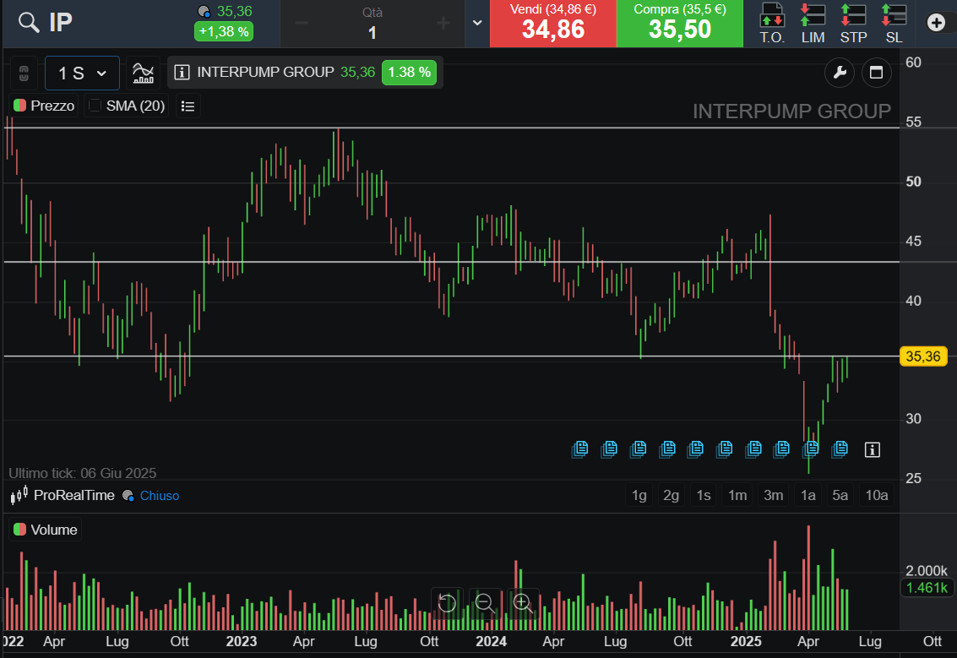This screenshot has height=658, width=957.
Task: Toggle the Prezzo price series
Action: point(44,106)
